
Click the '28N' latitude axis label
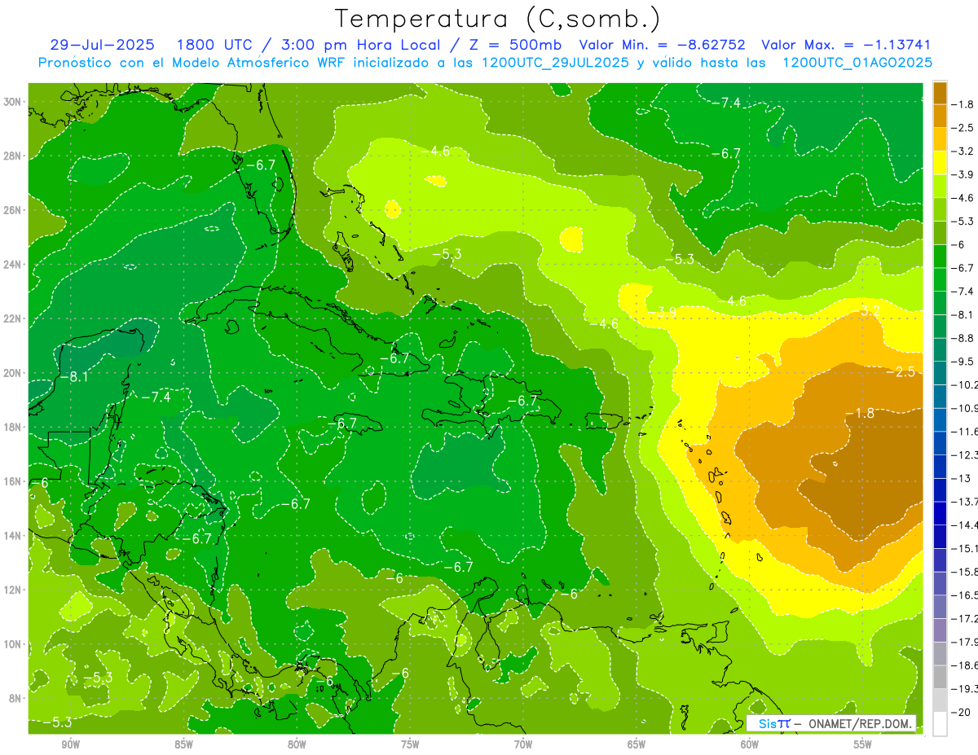coord(13,156)
